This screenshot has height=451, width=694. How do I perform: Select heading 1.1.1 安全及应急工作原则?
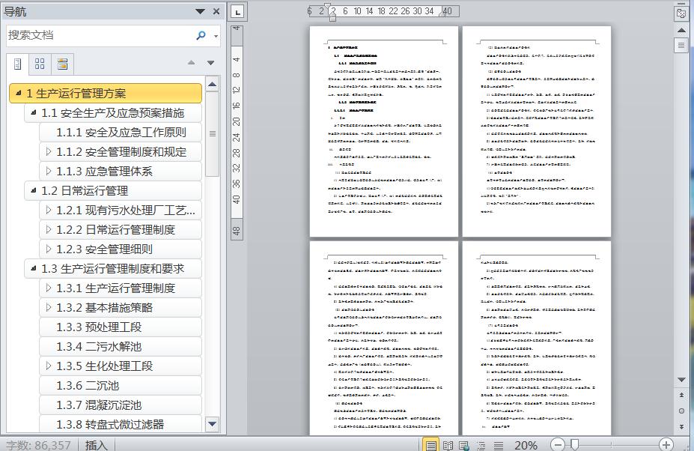121,133
